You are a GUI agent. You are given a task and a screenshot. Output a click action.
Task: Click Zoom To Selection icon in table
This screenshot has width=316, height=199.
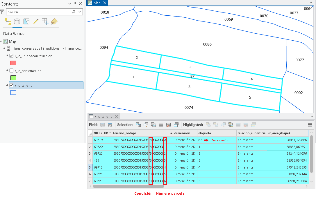(x=146, y=125)
